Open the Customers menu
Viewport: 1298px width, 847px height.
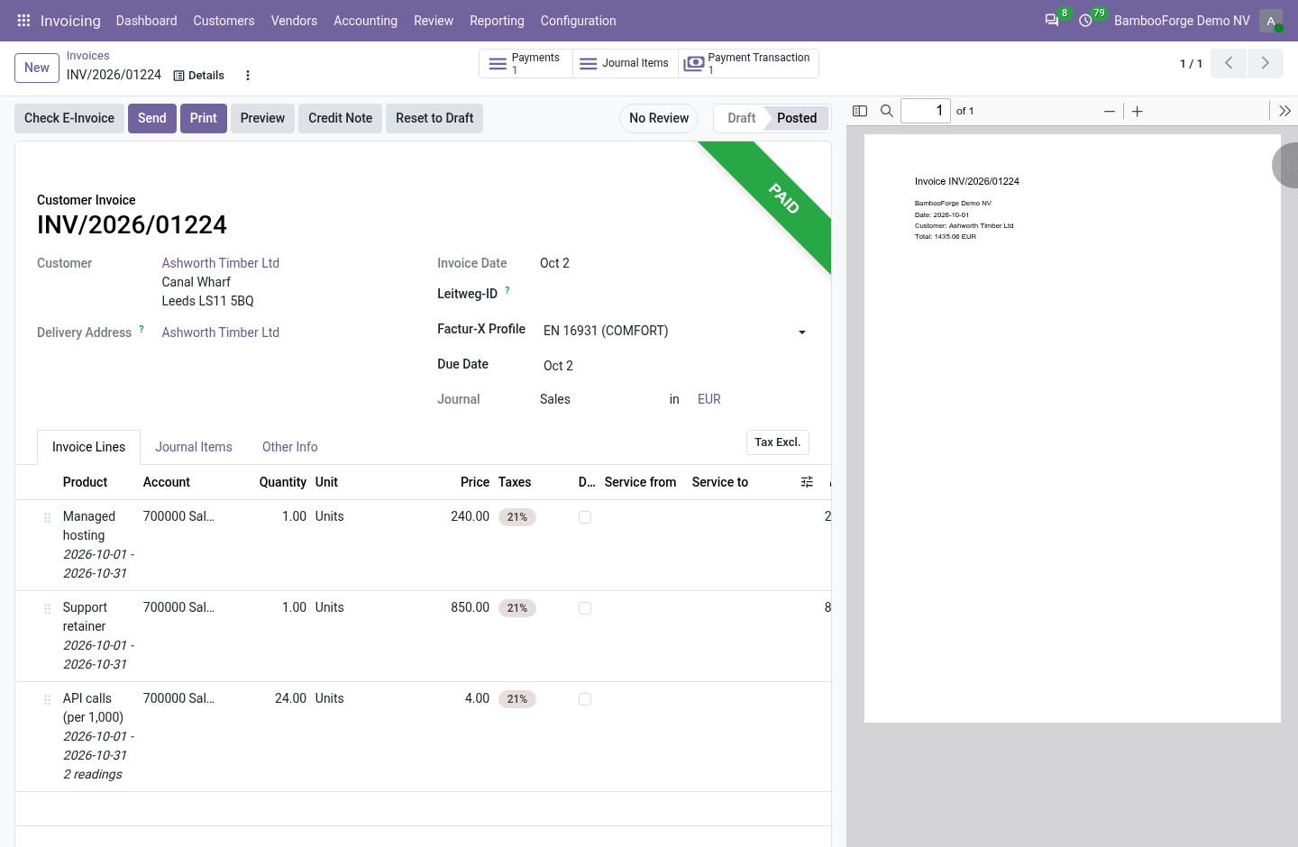[224, 21]
